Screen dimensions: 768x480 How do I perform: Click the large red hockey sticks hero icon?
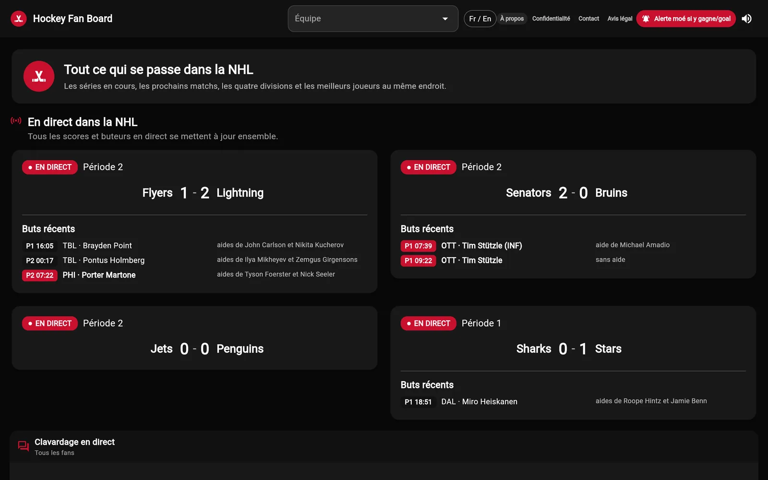39,76
